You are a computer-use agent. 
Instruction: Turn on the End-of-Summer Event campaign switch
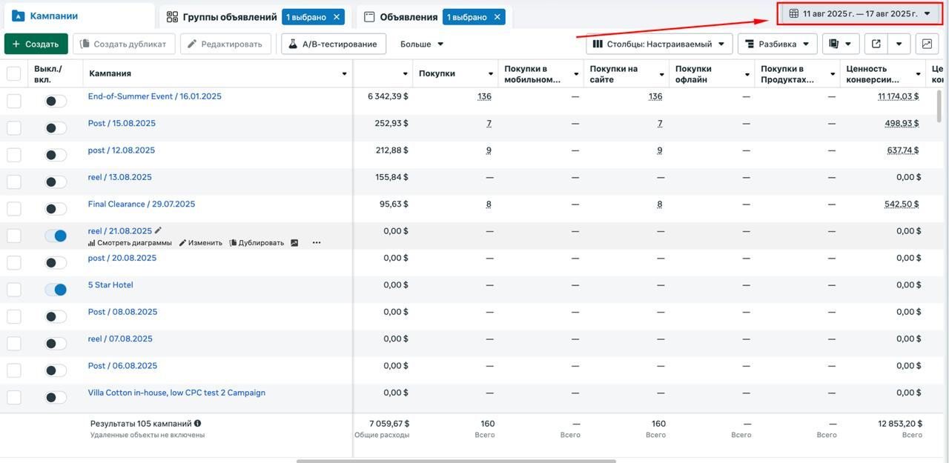click(x=56, y=101)
